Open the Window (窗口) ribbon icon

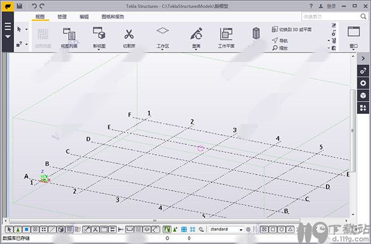pyautogui.click(x=354, y=32)
